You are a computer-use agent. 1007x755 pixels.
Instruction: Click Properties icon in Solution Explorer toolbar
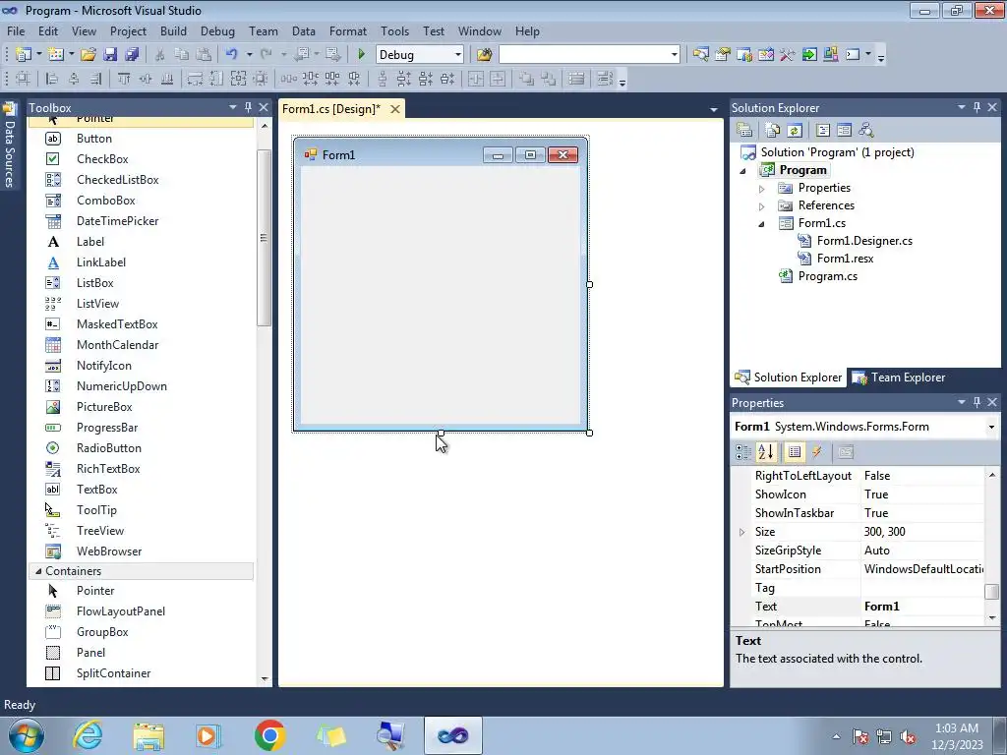pyautogui.click(x=744, y=131)
